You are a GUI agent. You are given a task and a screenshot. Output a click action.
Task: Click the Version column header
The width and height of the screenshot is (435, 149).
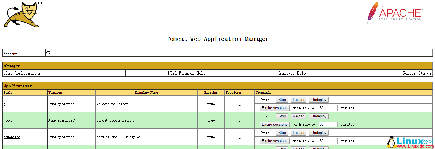click(x=55, y=93)
